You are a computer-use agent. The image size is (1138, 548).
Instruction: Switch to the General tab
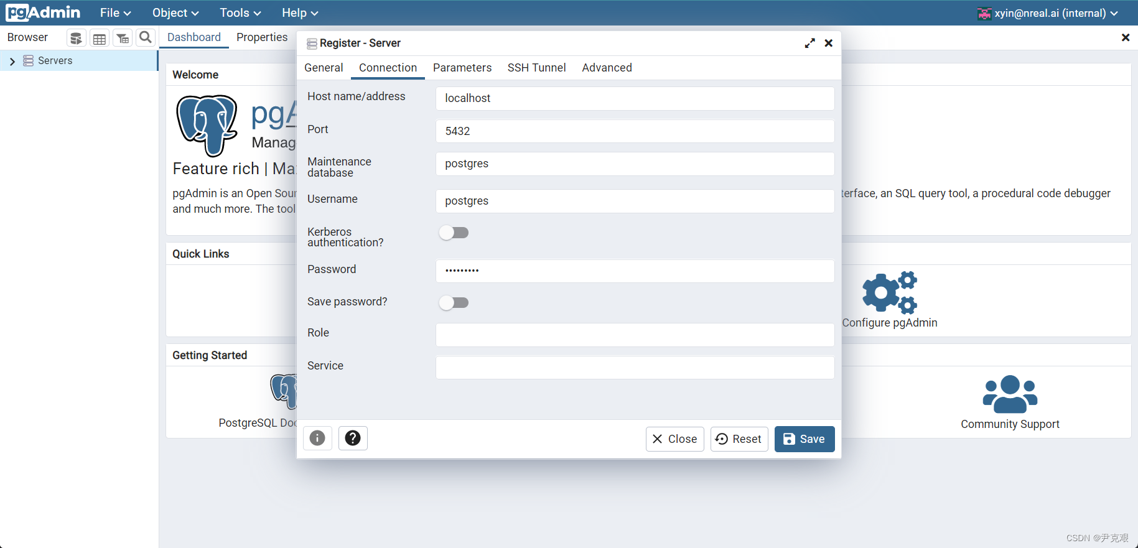[x=324, y=68]
